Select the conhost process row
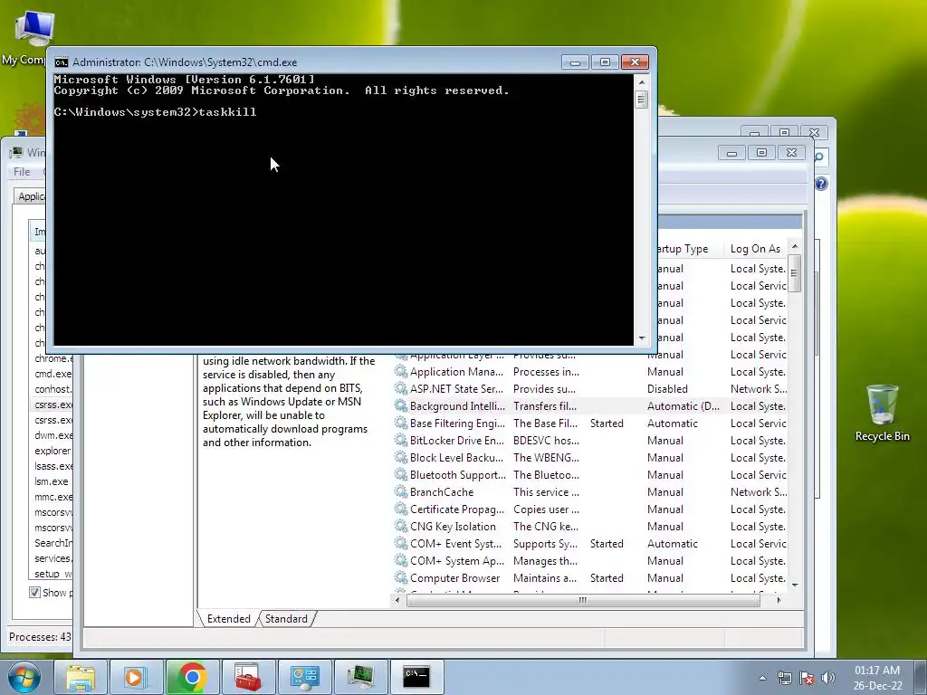Viewport: 927px width, 695px height. [x=53, y=389]
